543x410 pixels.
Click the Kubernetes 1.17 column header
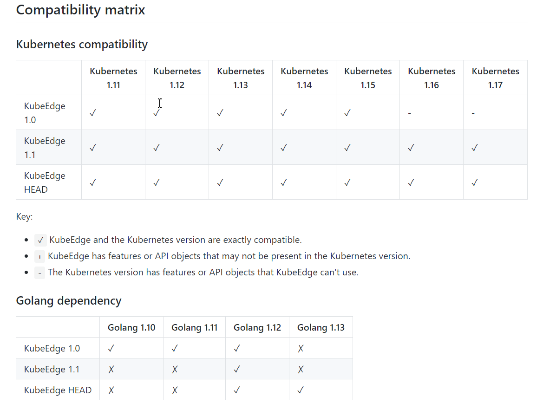click(495, 78)
